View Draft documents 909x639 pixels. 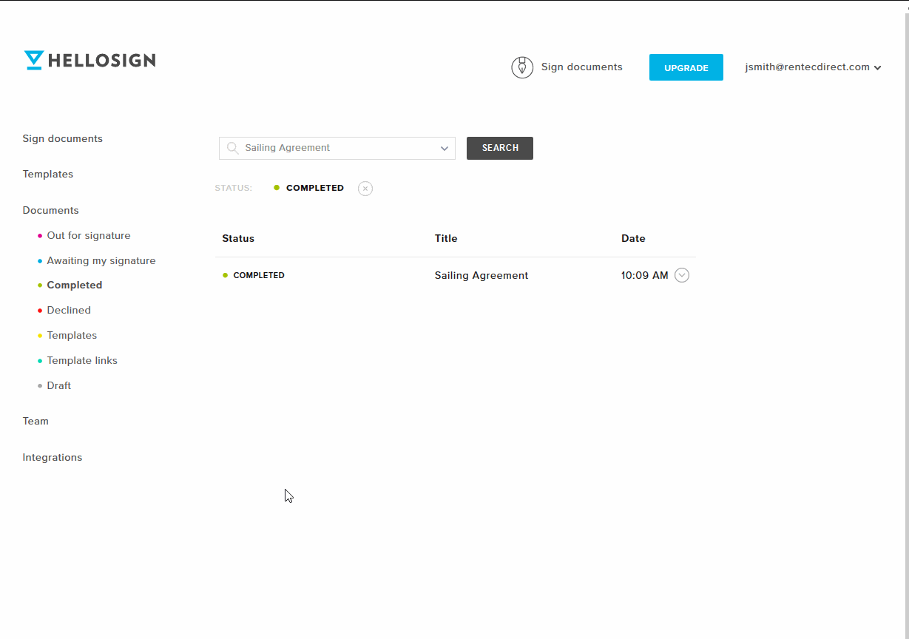pyautogui.click(x=59, y=386)
